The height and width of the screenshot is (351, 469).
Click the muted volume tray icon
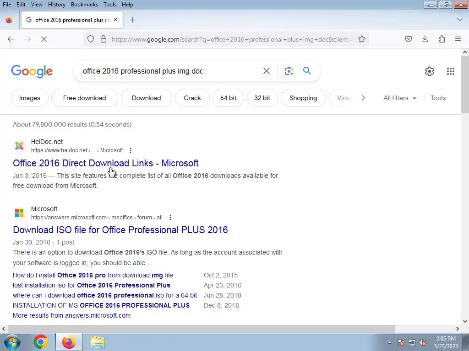tap(423, 342)
